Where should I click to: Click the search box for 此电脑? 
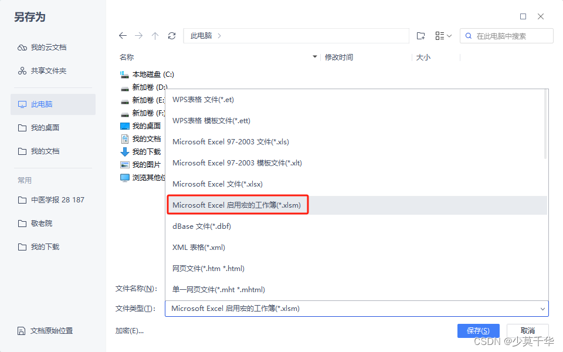[x=506, y=36]
